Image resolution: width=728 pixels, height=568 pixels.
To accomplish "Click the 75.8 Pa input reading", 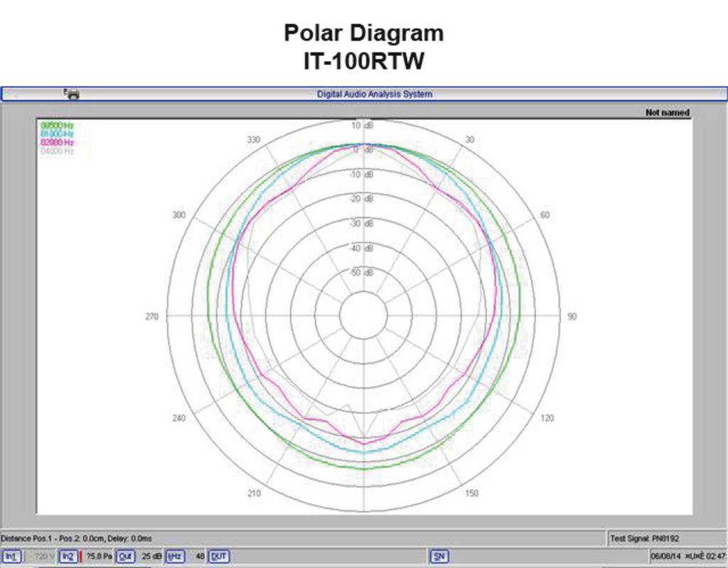I will coord(99,557).
